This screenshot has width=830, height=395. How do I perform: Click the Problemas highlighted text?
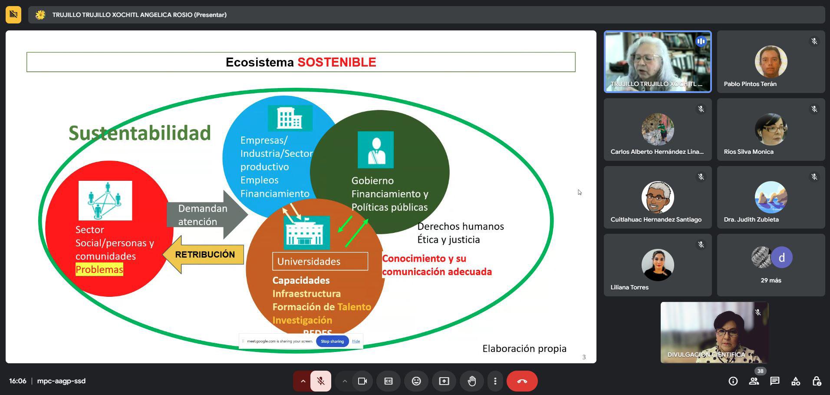point(99,269)
